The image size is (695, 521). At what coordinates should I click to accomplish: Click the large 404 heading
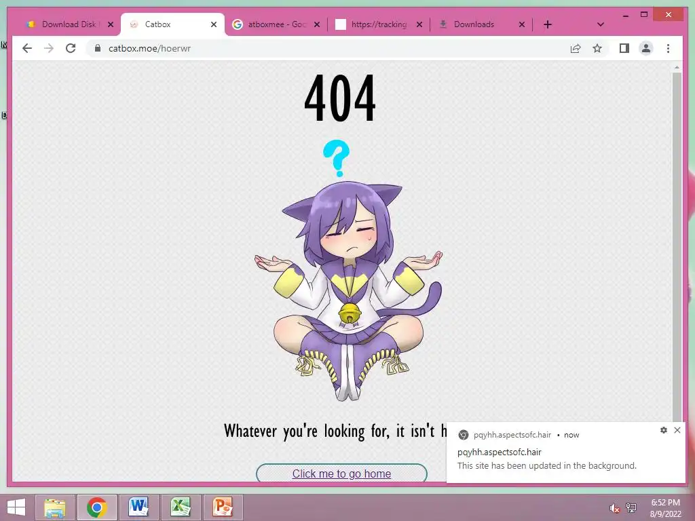pyautogui.click(x=340, y=98)
